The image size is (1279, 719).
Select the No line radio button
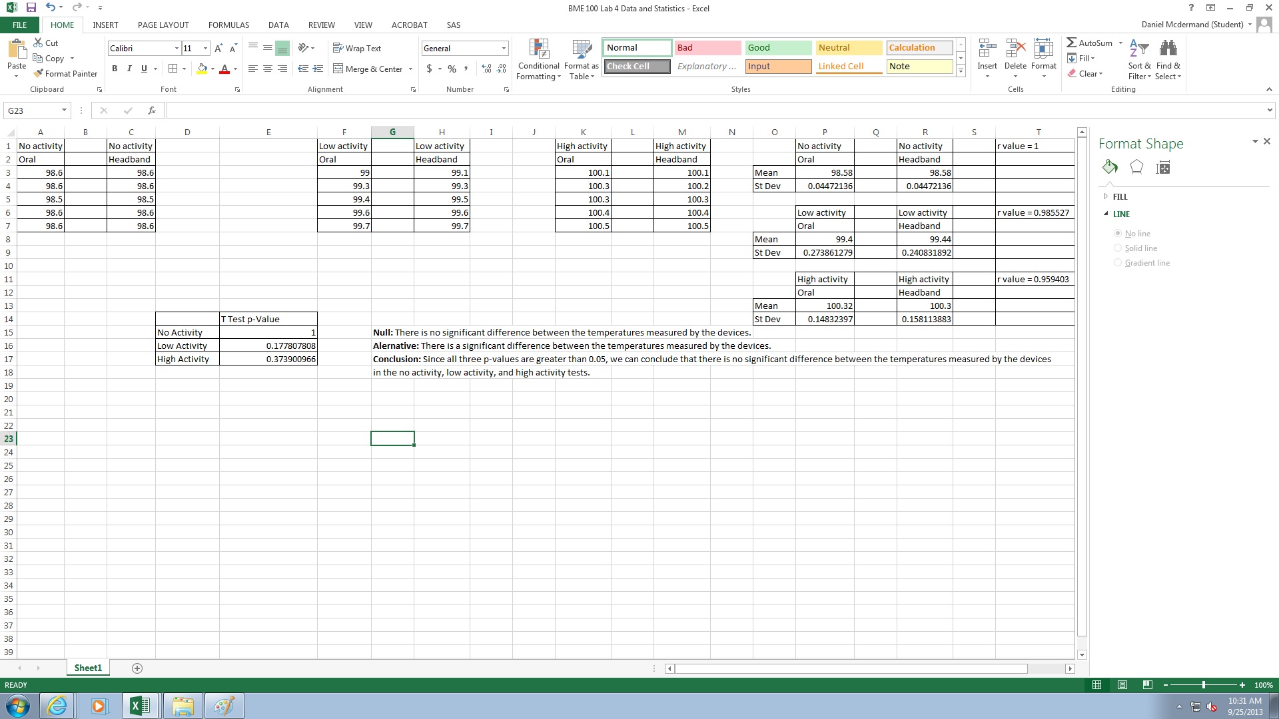coord(1118,234)
